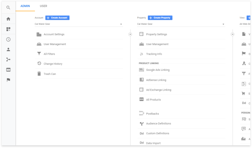
Task: Open the Conversions flag icon in sidebar
Action: coord(8,80)
